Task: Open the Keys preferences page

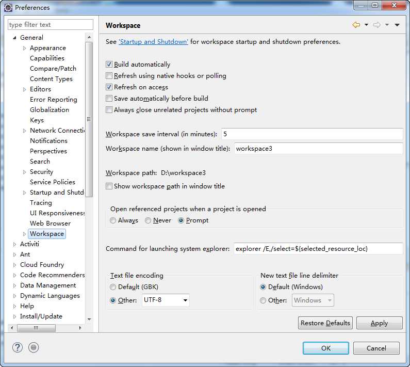Action: (x=37, y=120)
